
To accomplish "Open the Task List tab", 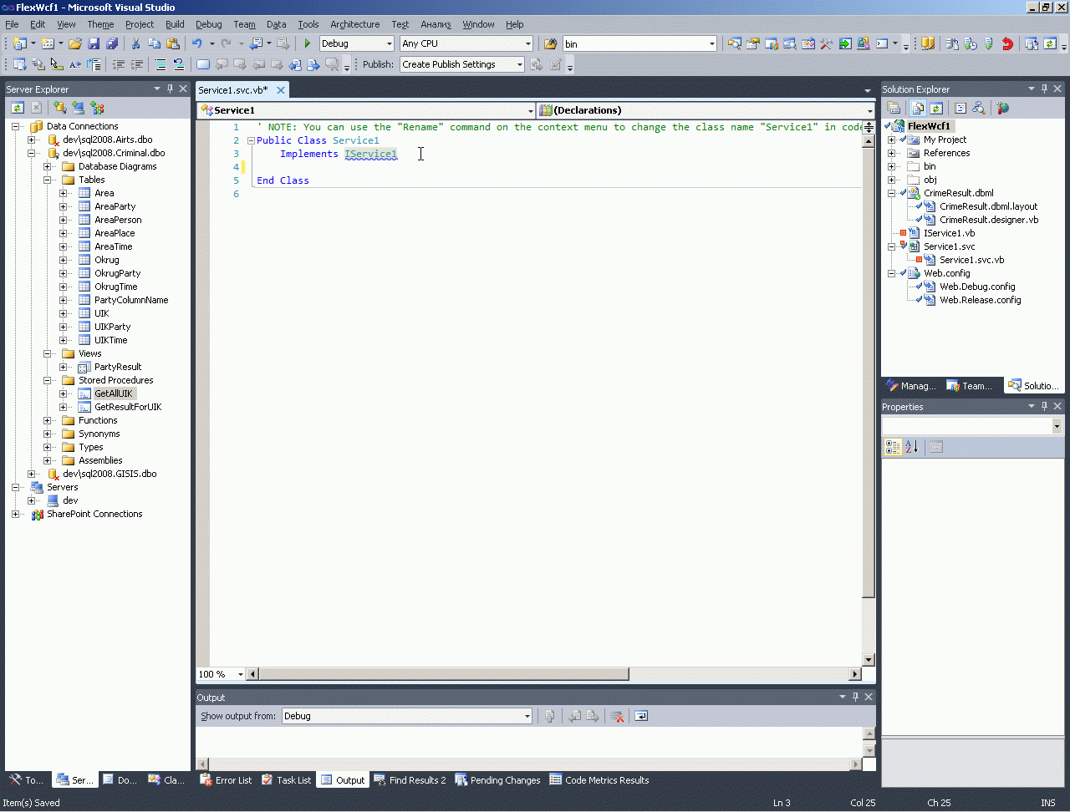I will coord(286,780).
